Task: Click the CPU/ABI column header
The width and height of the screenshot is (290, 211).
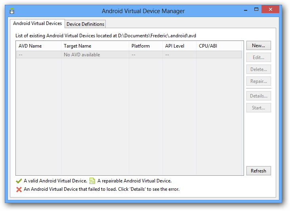Action: click(219, 46)
